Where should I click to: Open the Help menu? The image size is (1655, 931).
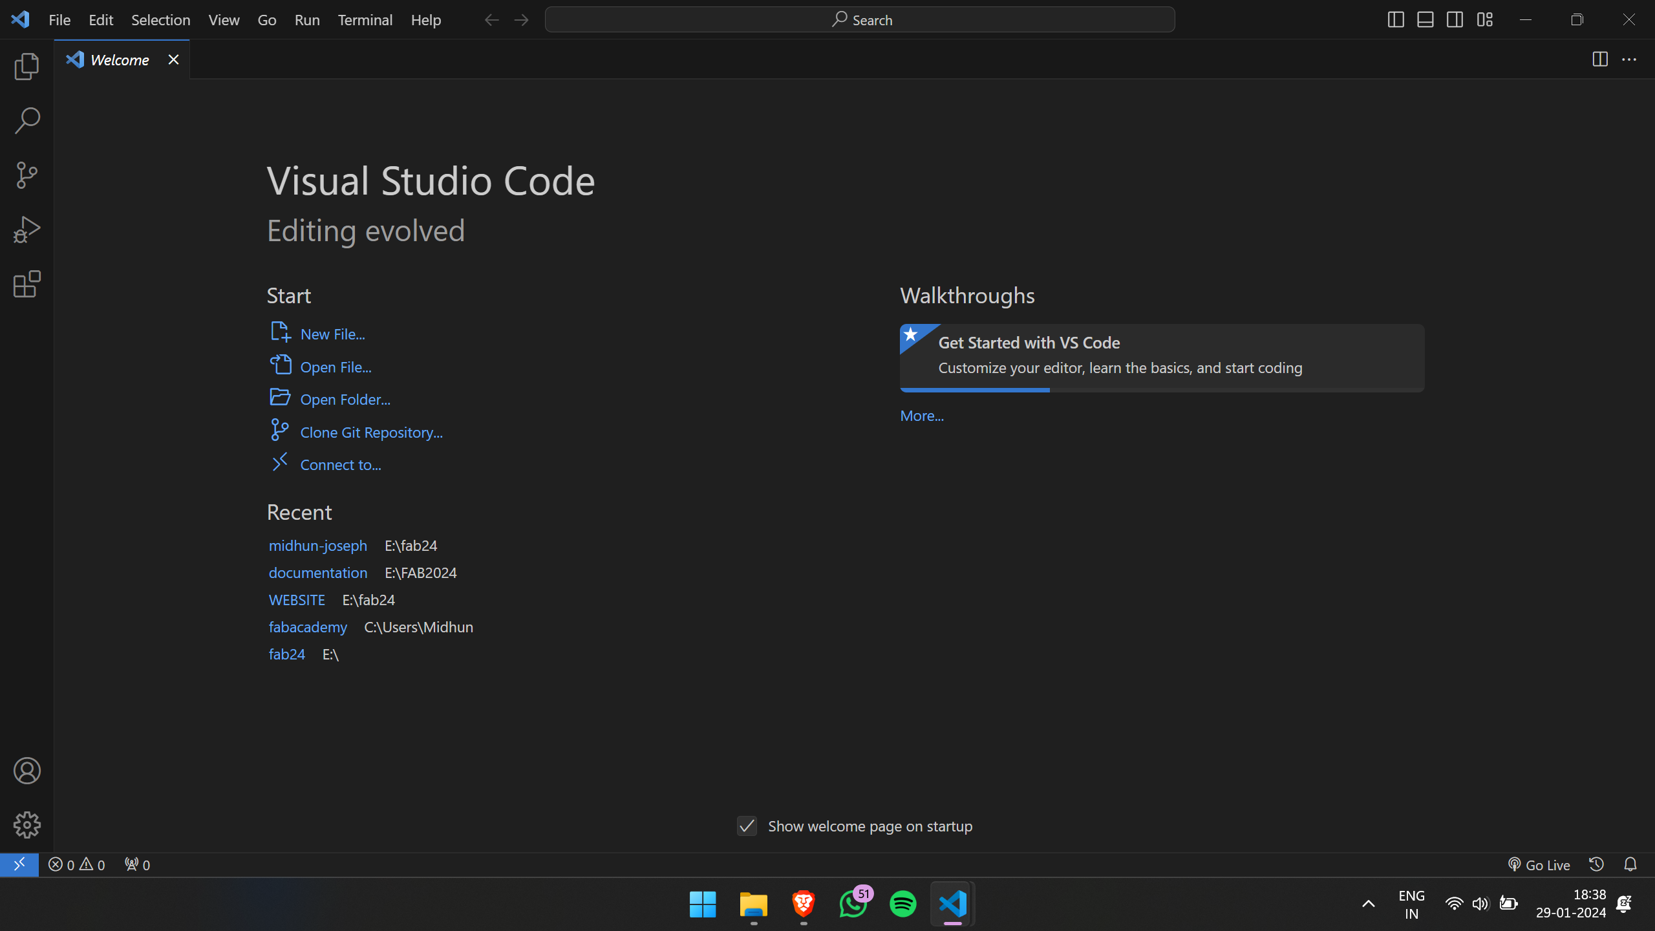point(426,20)
